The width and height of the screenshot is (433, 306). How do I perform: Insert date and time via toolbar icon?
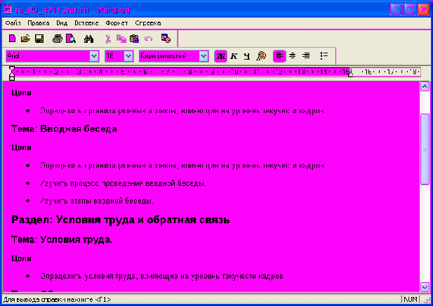[x=166, y=38]
